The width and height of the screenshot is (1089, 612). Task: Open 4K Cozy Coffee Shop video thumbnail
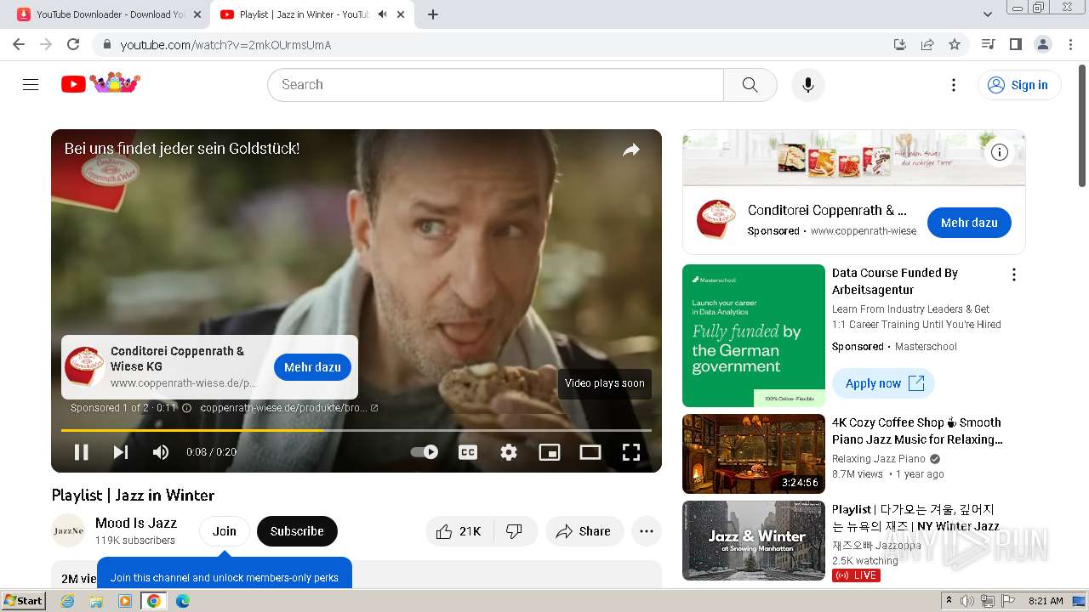click(754, 454)
